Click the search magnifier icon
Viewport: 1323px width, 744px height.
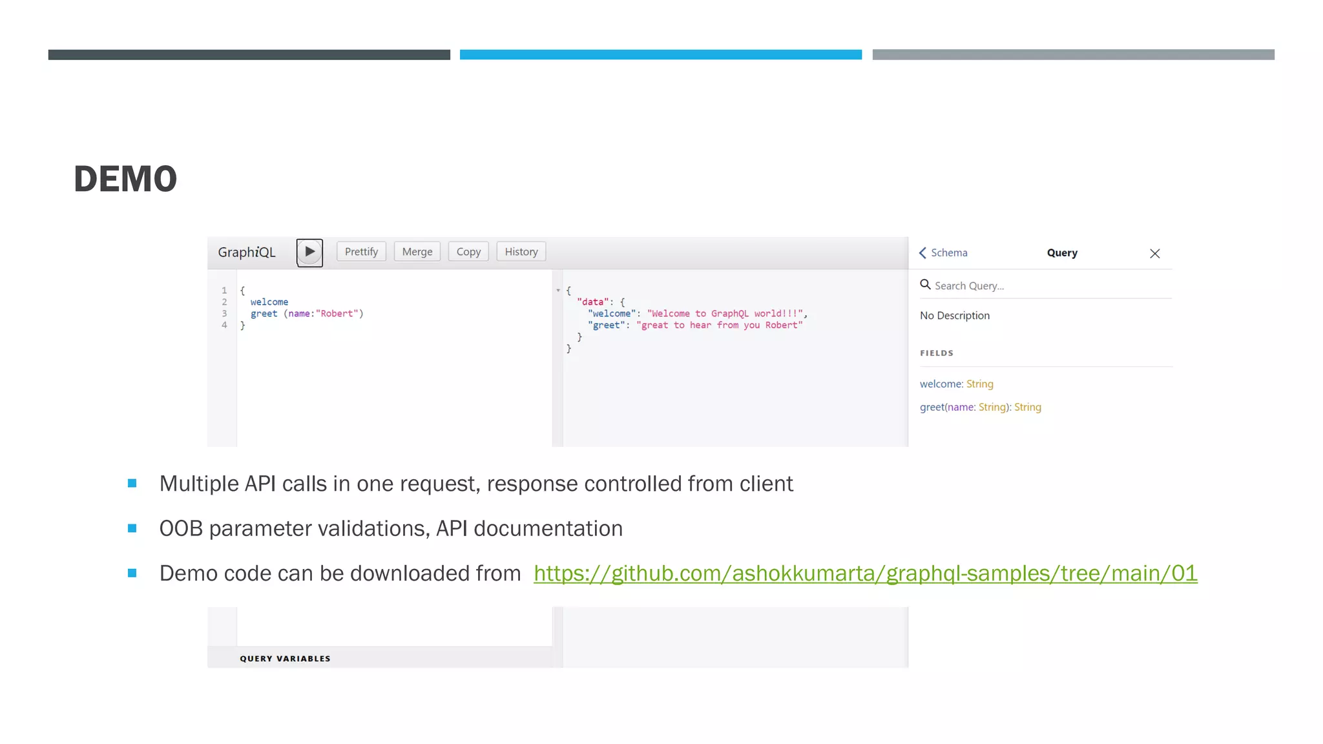925,285
